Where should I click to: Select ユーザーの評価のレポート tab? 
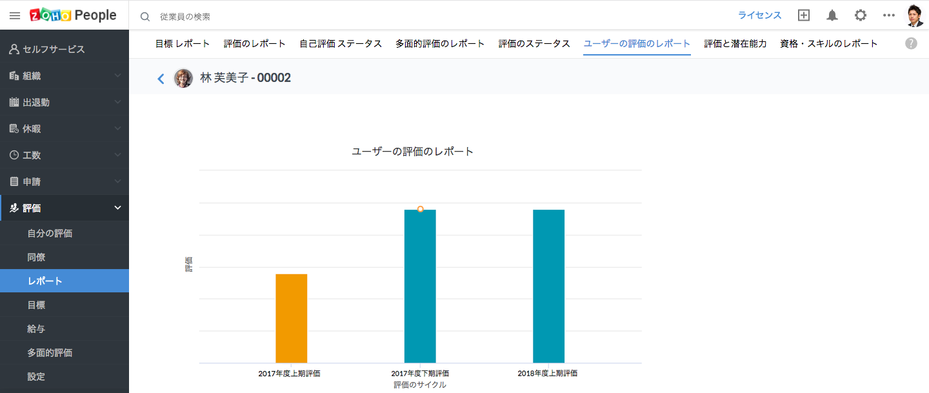click(637, 44)
